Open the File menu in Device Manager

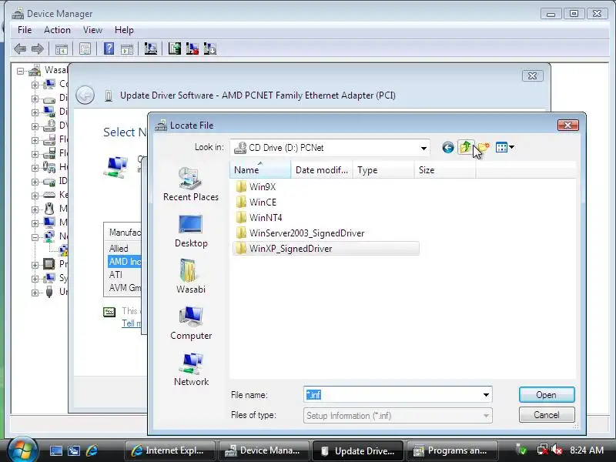25,30
